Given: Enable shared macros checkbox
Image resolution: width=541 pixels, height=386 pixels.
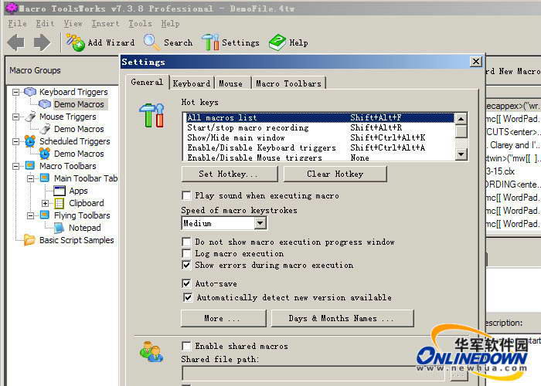Looking at the screenshot, I should coord(186,346).
